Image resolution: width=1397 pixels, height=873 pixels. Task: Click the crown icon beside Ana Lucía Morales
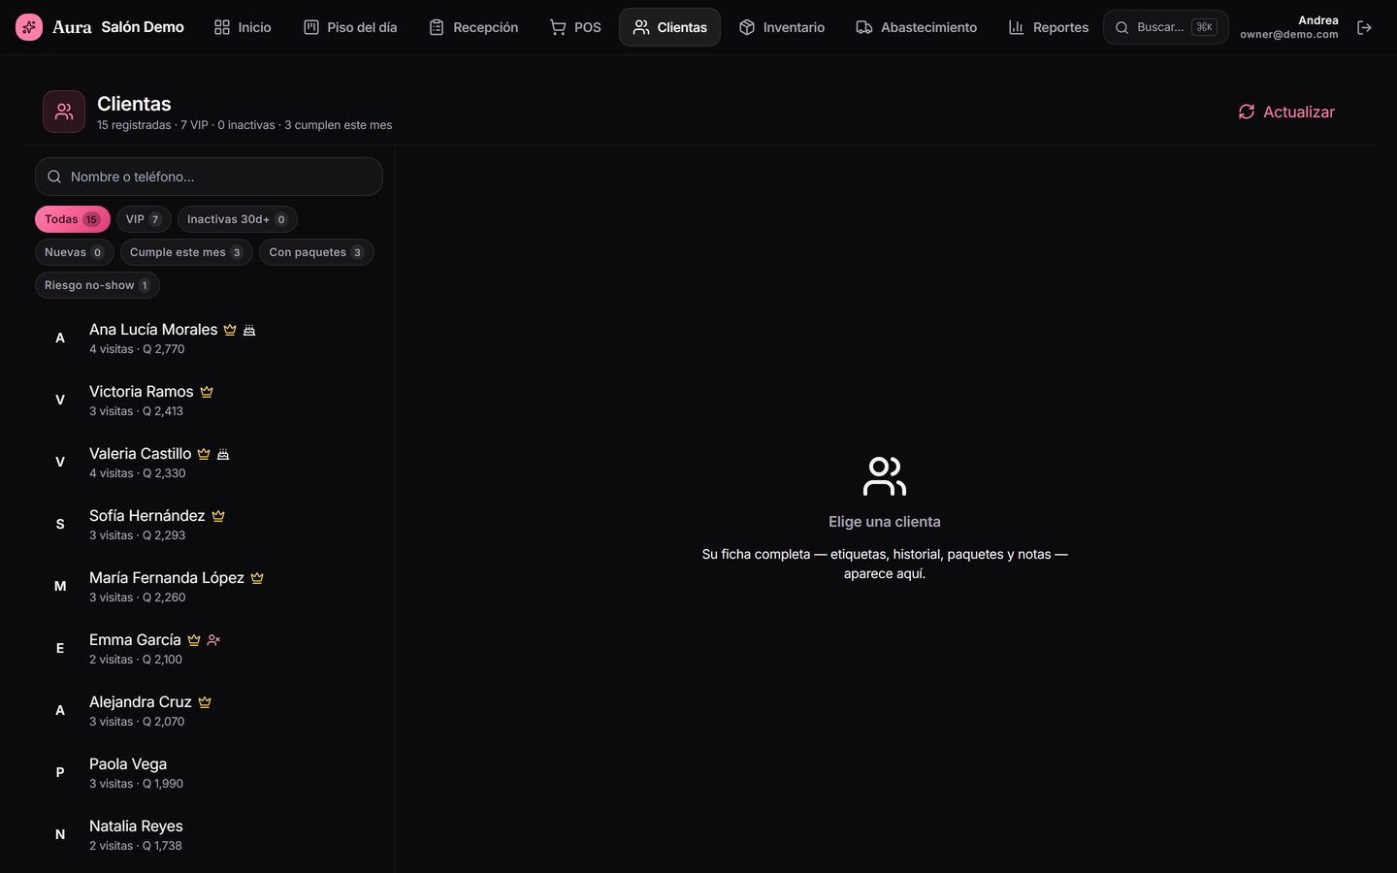[x=230, y=330]
